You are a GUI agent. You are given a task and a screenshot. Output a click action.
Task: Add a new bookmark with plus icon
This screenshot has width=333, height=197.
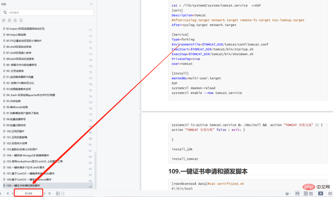pyautogui.click(x=15, y=20)
